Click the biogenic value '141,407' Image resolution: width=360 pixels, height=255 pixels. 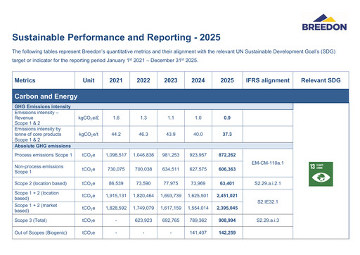coord(198,232)
